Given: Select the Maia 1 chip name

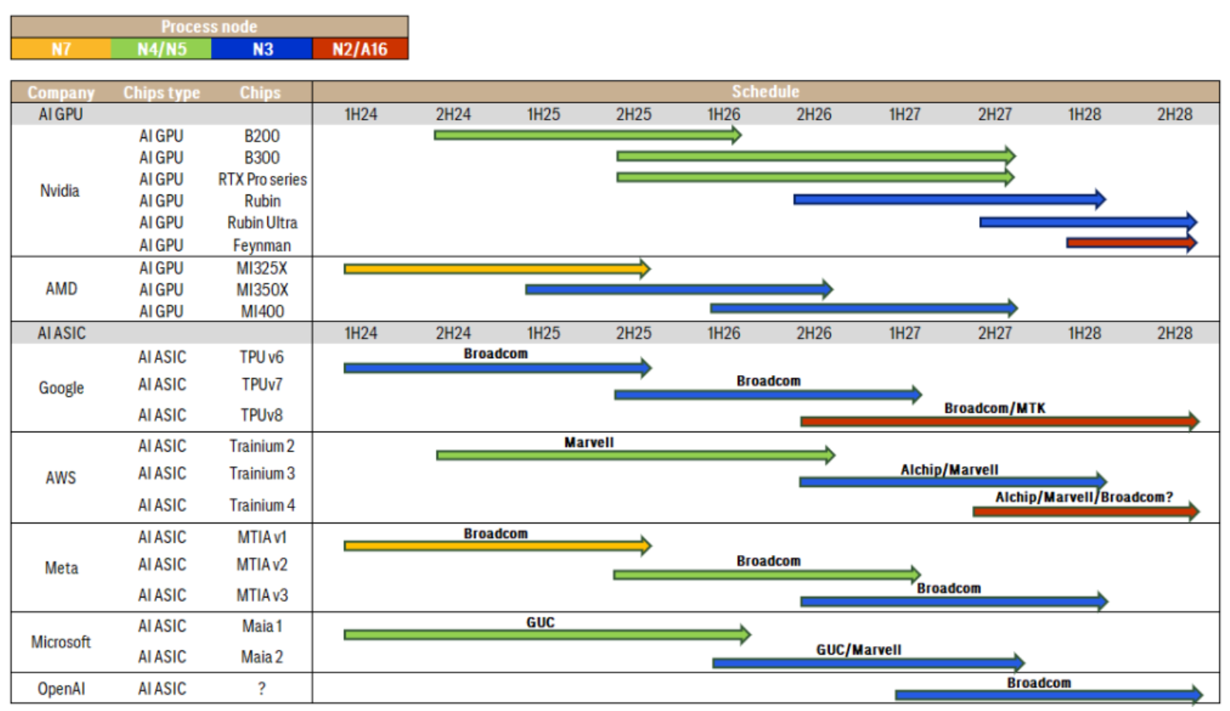Looking at the screenshot, I should [262, 626].
